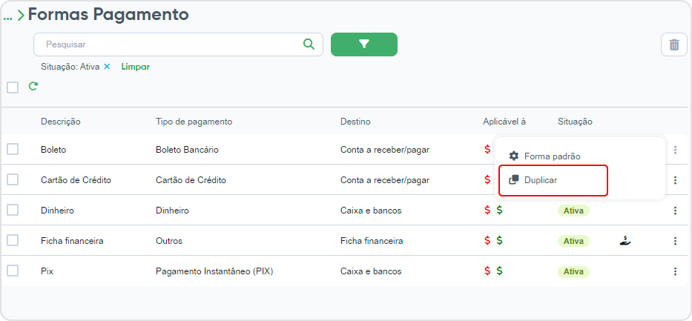Click the red dollar icon in Dinheiro row
Viewport: 692px width, 321px height.
(487, 211)
